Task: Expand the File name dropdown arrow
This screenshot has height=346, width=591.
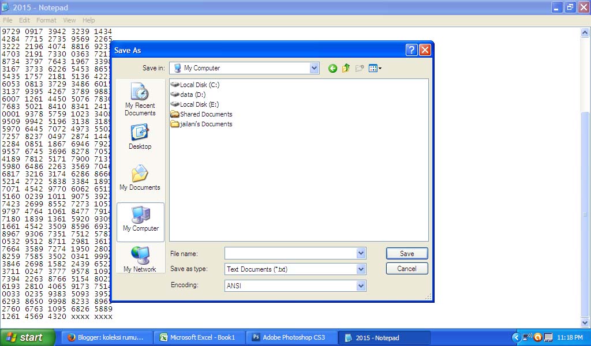Action: [x=361, y=253]
